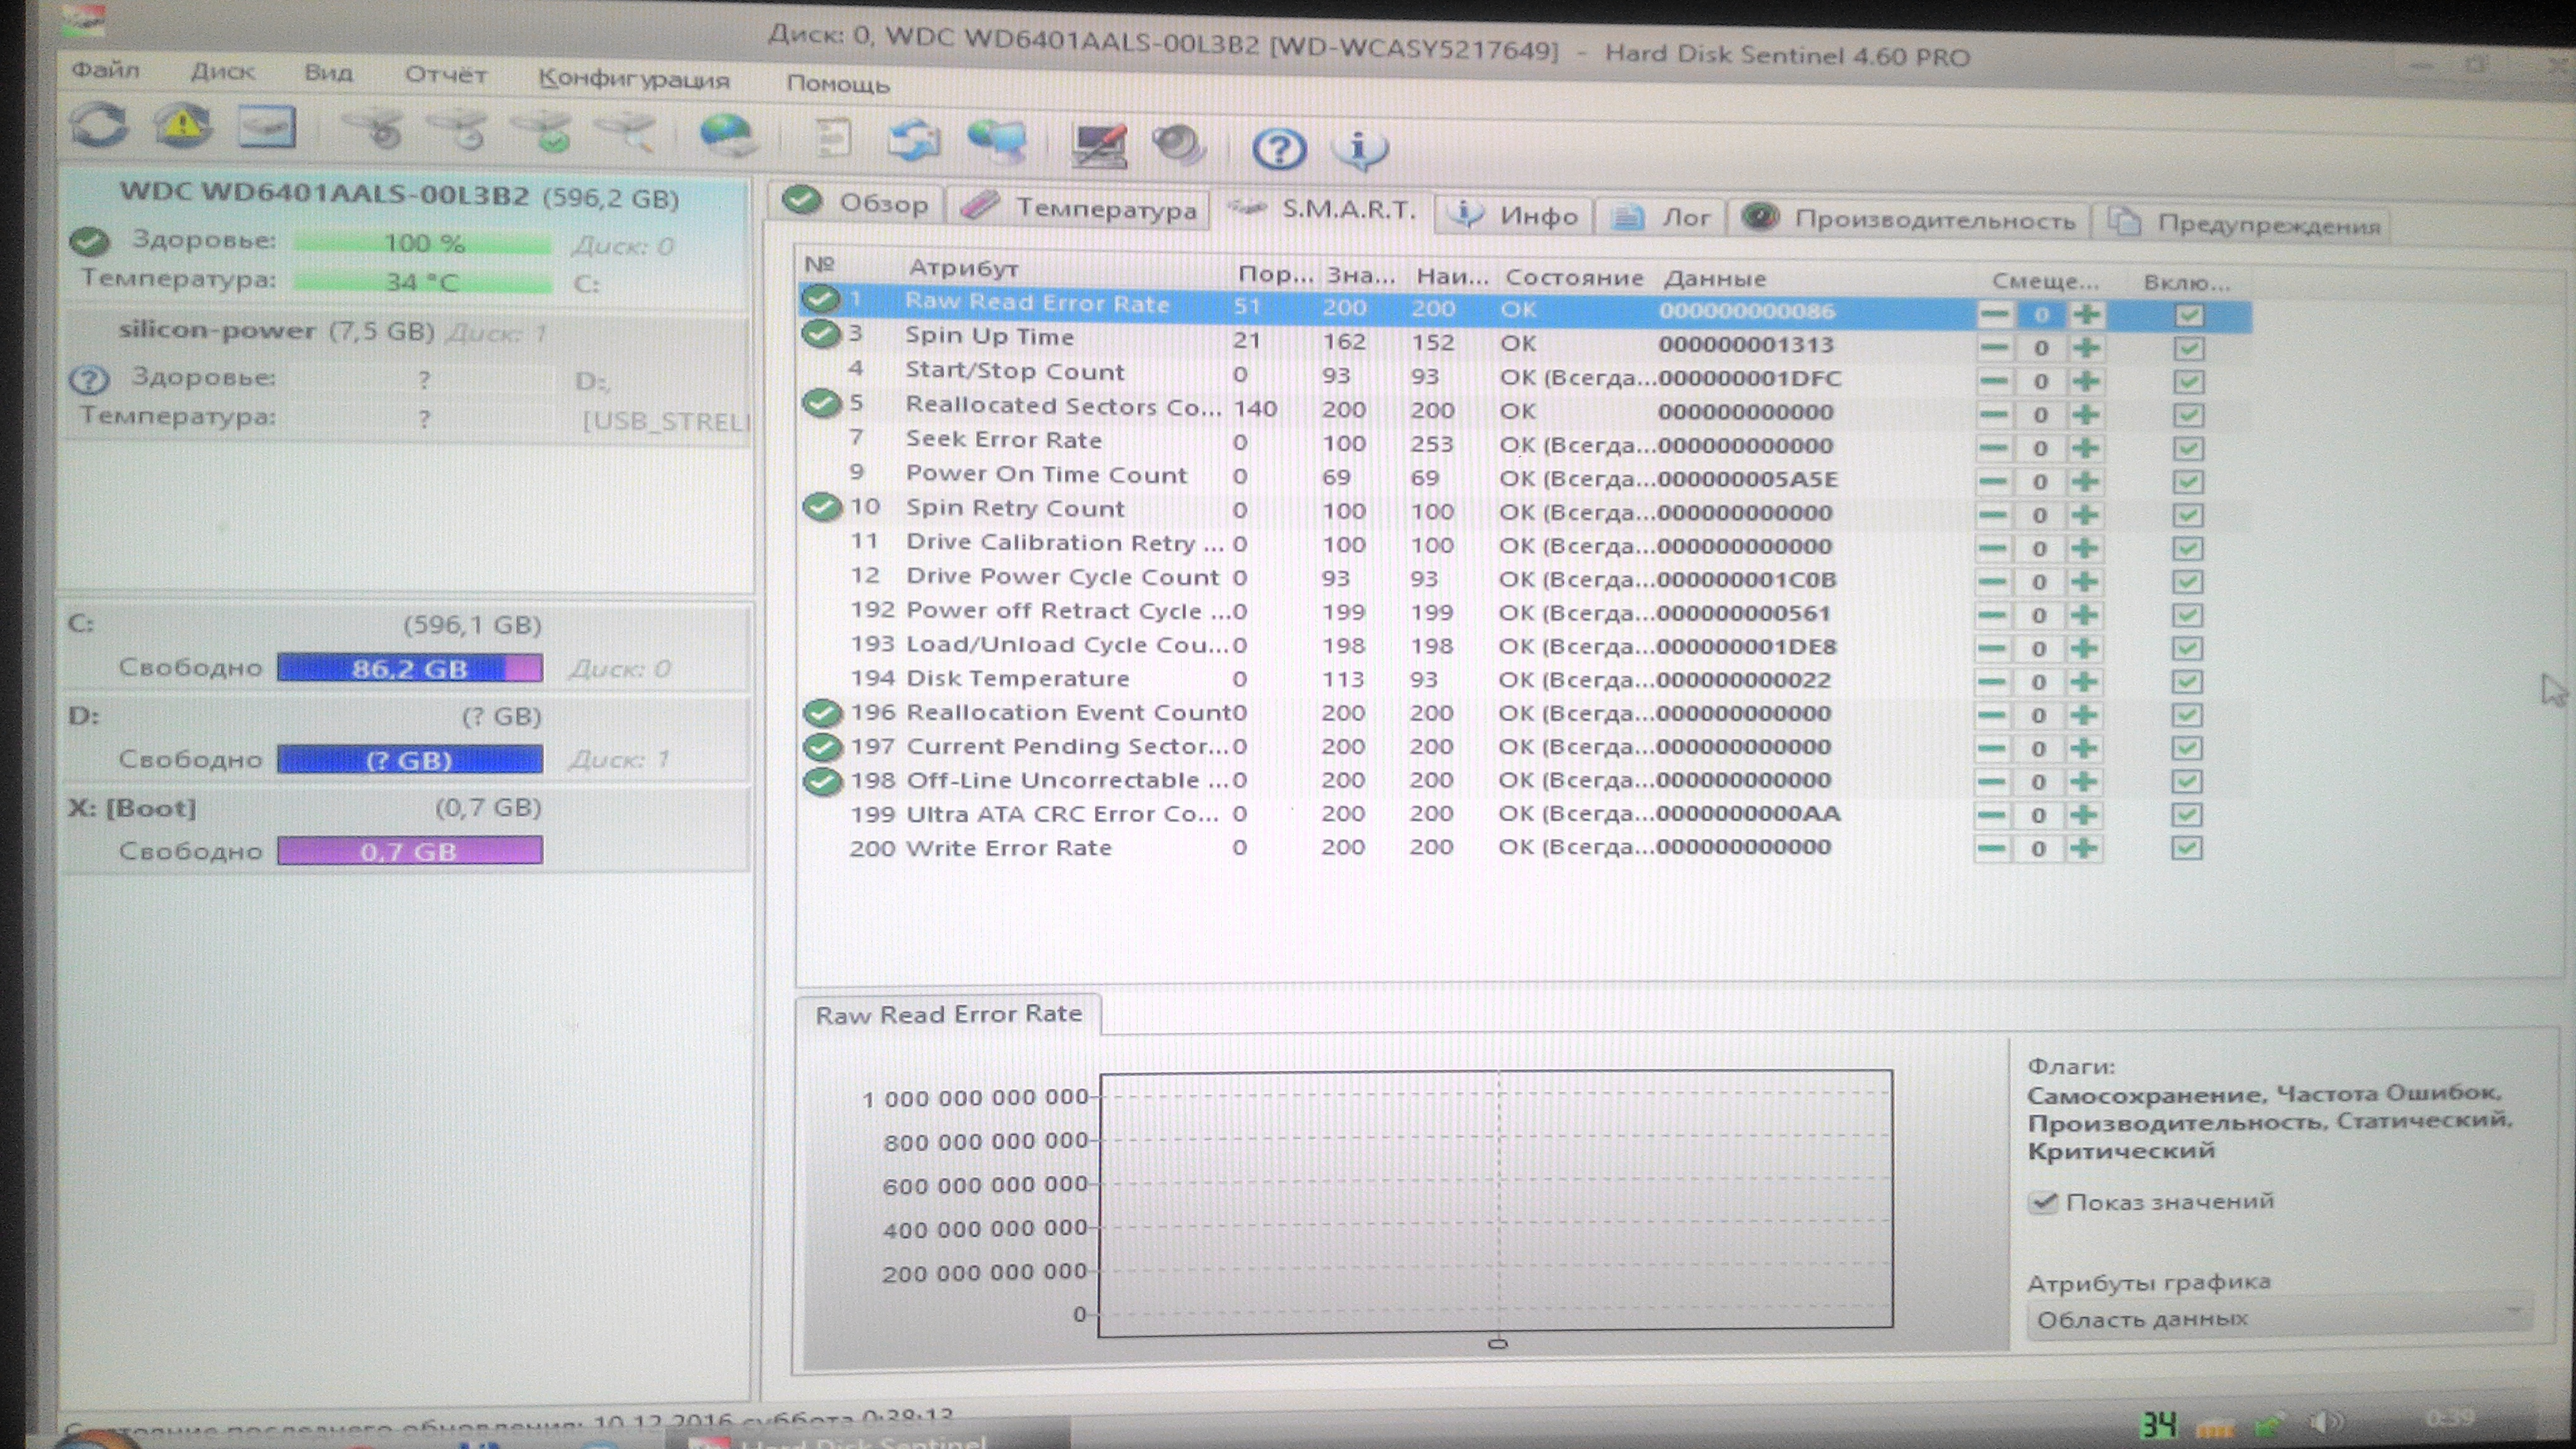Decrease offset for Disk Temperature row

click(x=1991, y=682)
